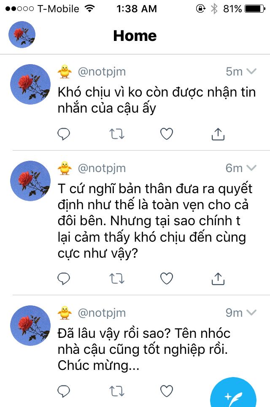Screen dimensions: 270x407
Task: Open profile menu from header rose avatar
Action: pyautogui.click(x=22, y=35)
